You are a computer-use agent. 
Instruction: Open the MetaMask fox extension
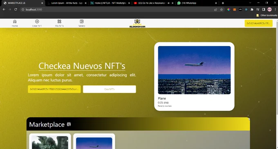(x=234, y=9)
